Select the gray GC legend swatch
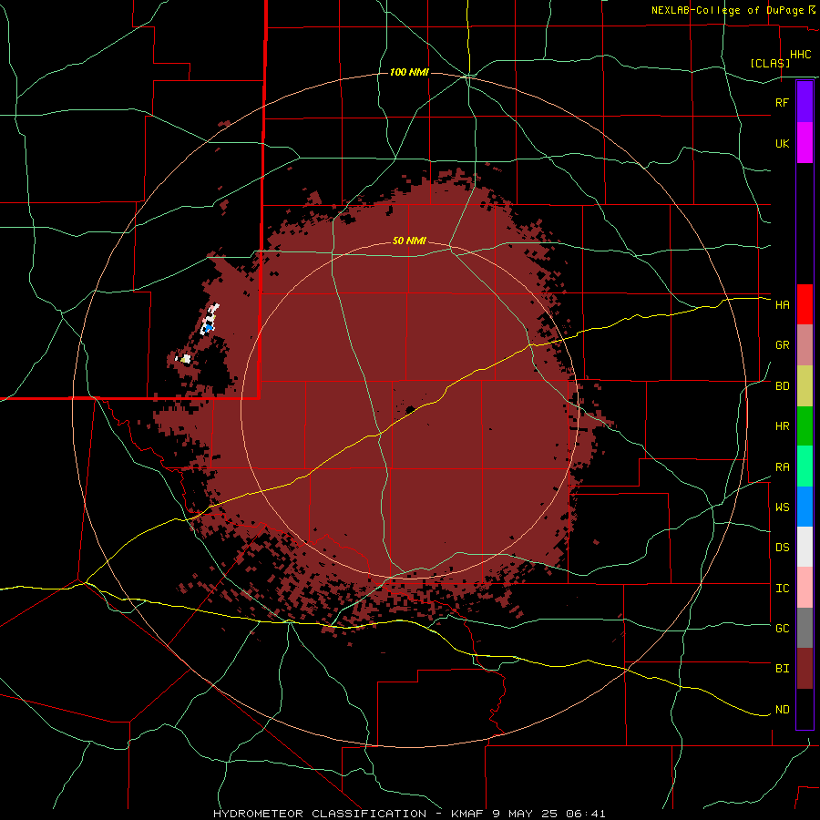 (805, 628)
